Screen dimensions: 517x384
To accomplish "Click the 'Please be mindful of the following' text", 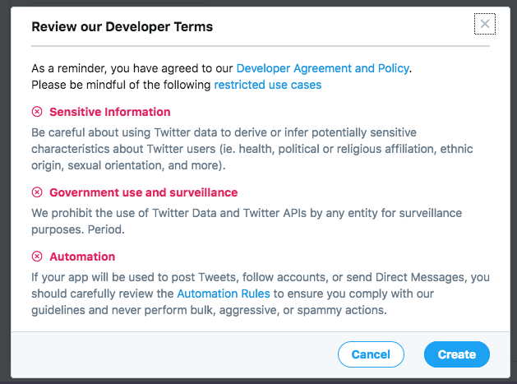I will (121, 85).
